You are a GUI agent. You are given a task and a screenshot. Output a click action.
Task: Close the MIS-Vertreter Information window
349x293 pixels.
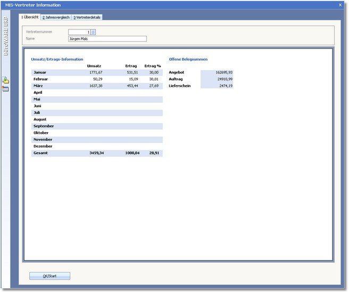(340, 5)
